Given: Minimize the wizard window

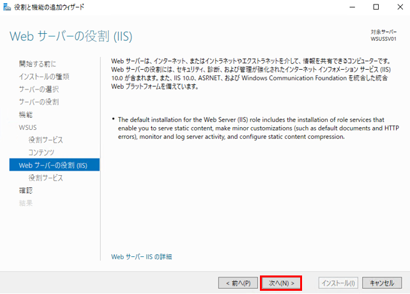Looking at the screenshot, I should pyautogui.click(x=353, y=7).
